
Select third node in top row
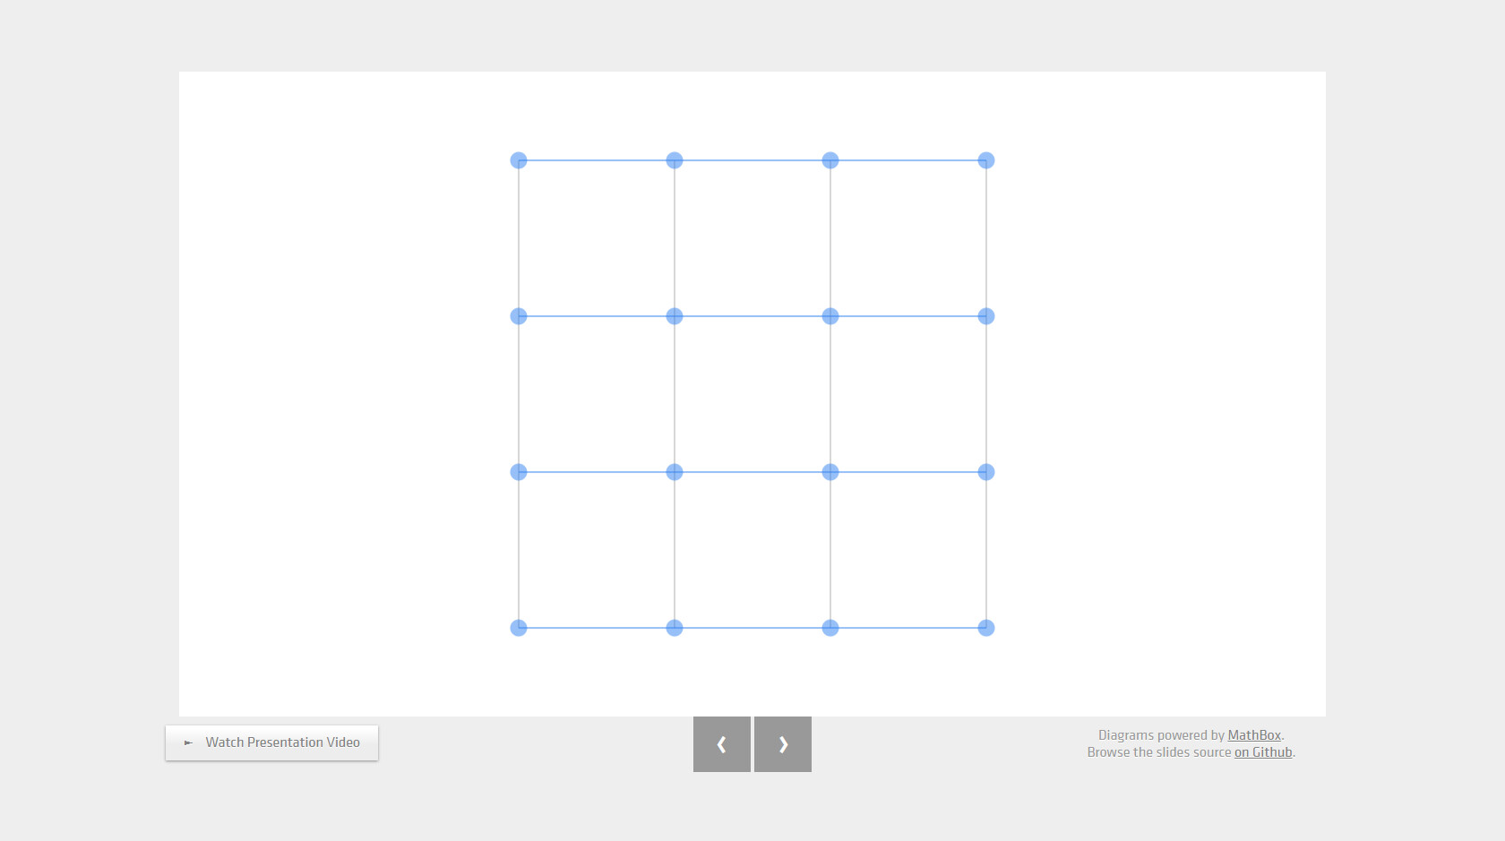pos(830,160)
